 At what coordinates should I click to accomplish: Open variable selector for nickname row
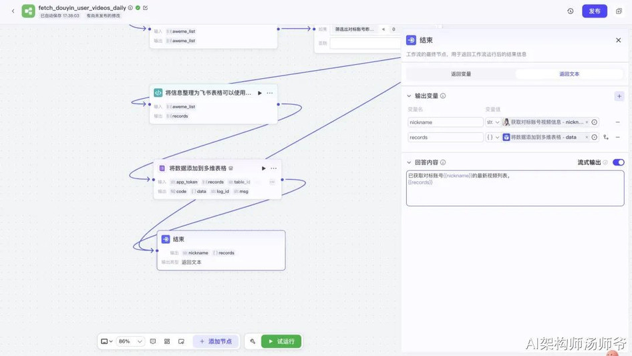pyautogui.click(x=594, y=122)
